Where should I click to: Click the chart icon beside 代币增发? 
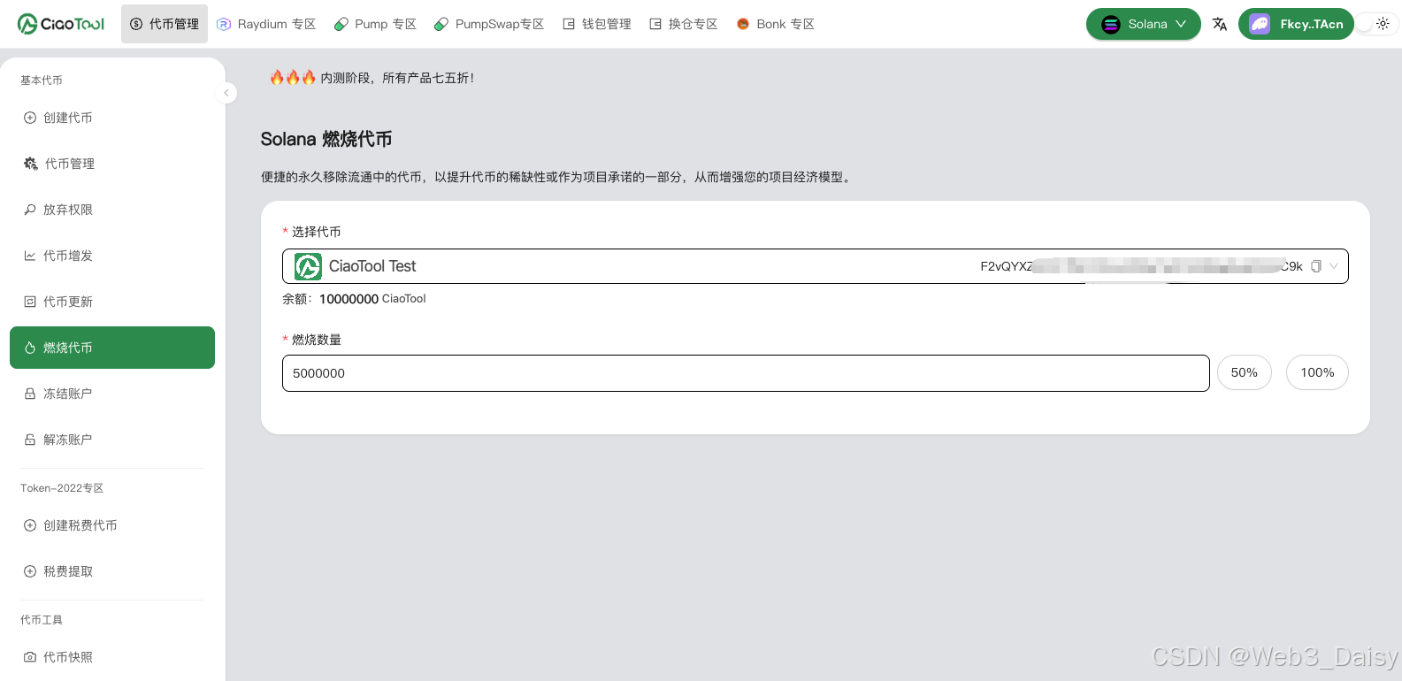pyautogui.click(x=30, y=256)
